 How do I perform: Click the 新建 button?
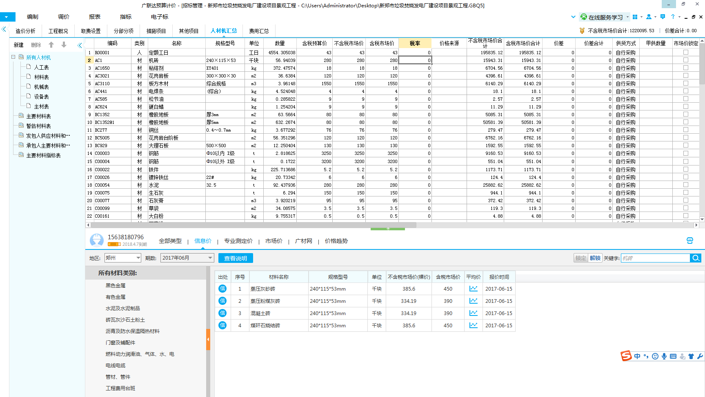click(19, 45)
